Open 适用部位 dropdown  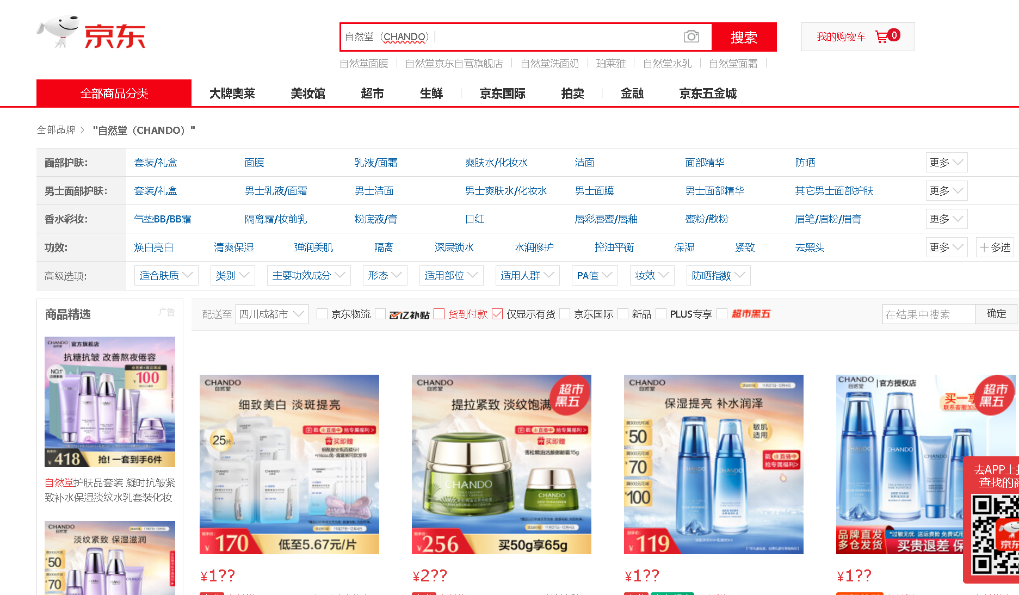451,276
